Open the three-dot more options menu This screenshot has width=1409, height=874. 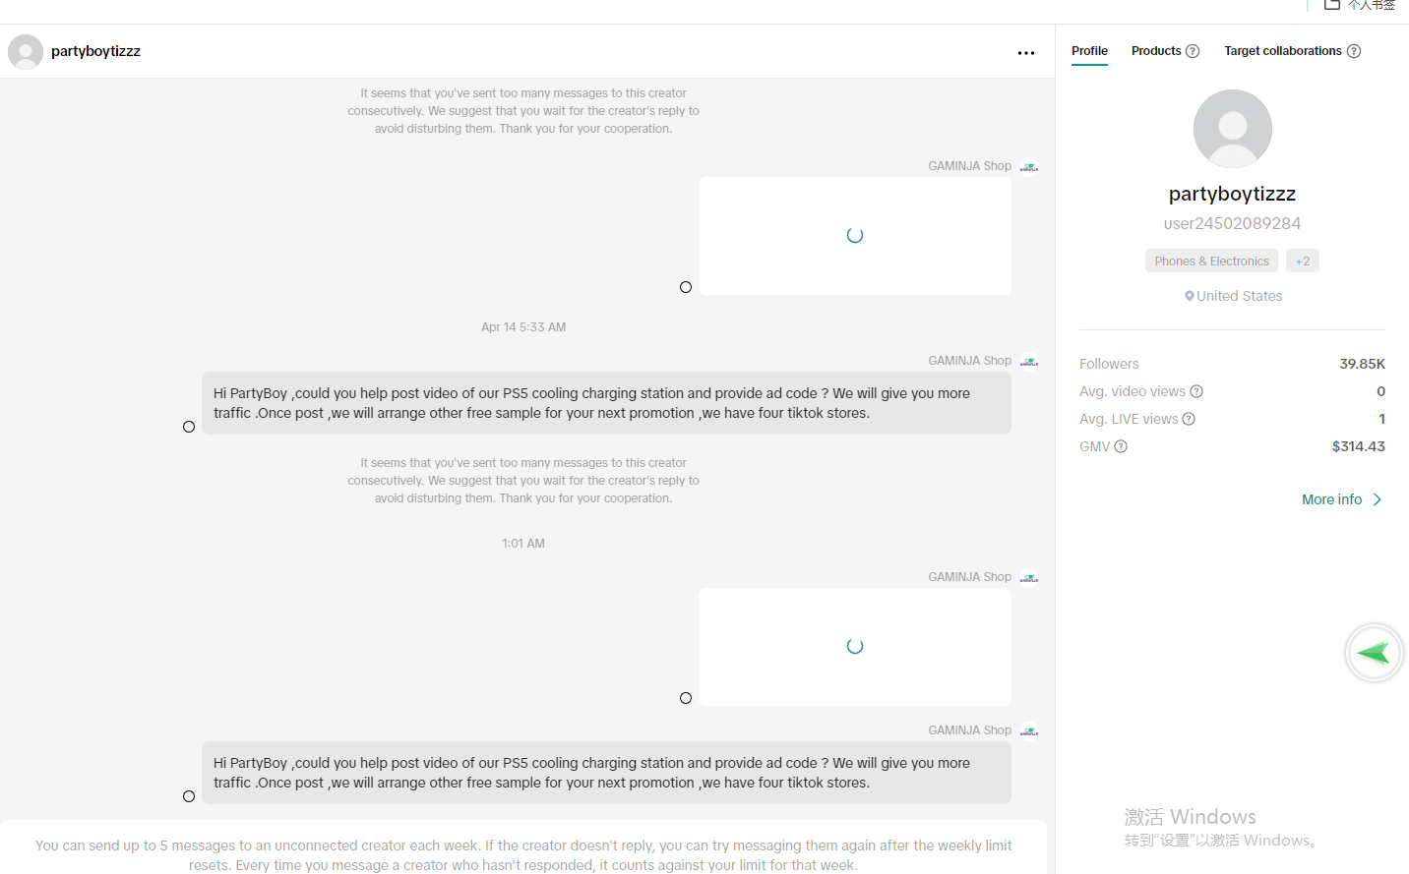(1026, 53)
